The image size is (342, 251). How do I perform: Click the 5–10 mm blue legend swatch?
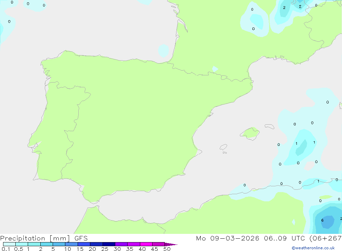pyautogui.click(x=59, y=244)
